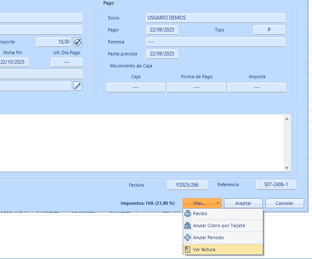Choose Anular Cobro por Tarjeta option

219,226
